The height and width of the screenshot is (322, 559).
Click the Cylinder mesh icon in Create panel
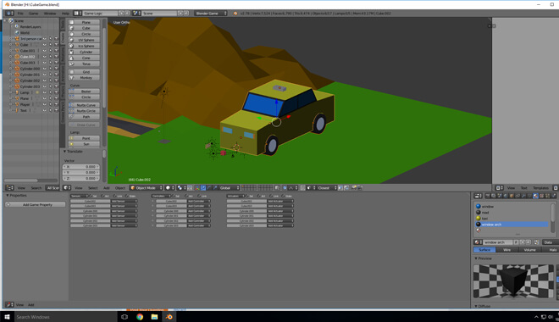pos(72,52)
